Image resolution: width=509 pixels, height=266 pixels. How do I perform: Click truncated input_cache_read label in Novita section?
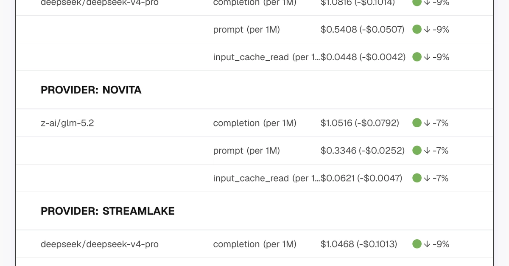[x=267, y=178]
